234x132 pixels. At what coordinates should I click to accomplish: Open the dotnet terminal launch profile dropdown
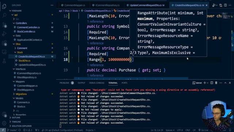(207, 83)
